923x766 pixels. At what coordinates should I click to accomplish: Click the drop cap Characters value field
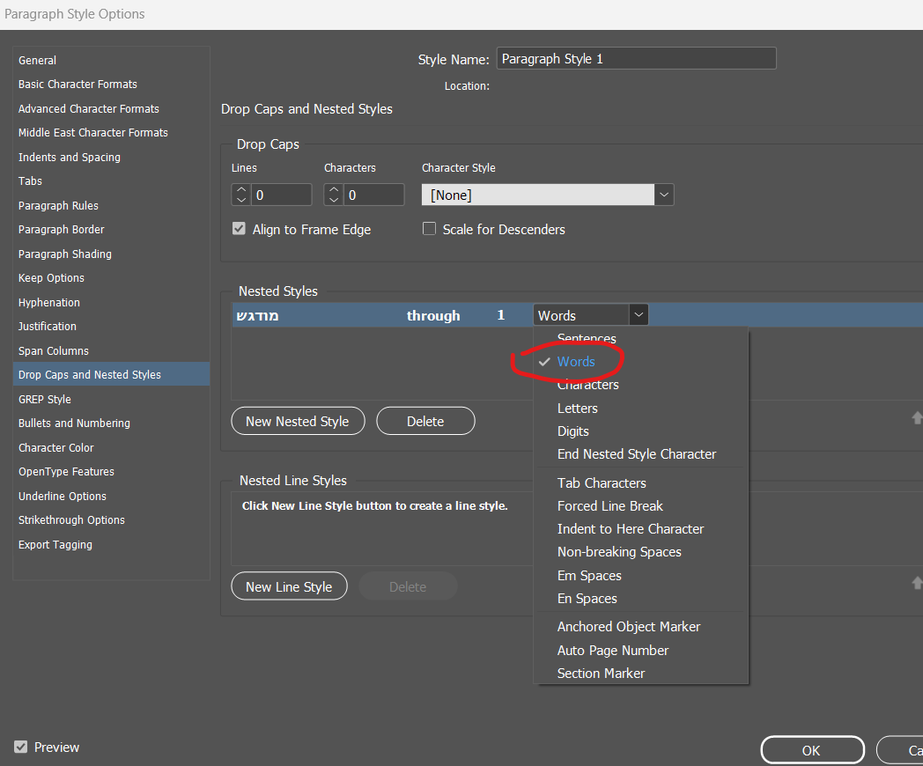(x=373, y=195)
